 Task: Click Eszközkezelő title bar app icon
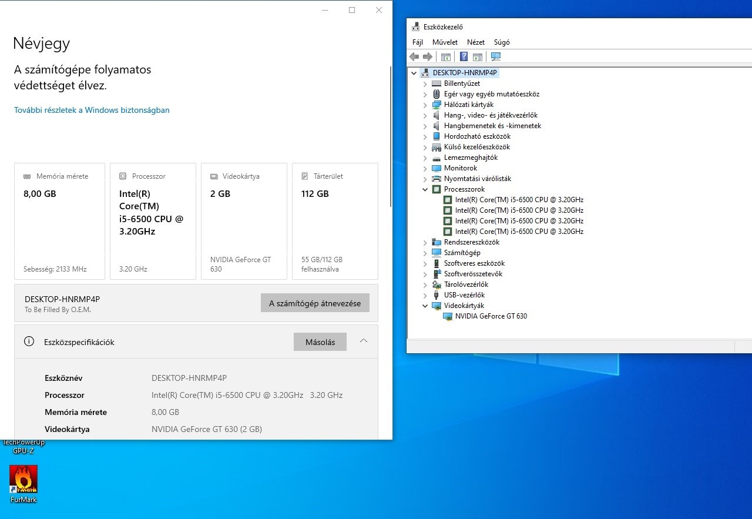coord(416,26)
